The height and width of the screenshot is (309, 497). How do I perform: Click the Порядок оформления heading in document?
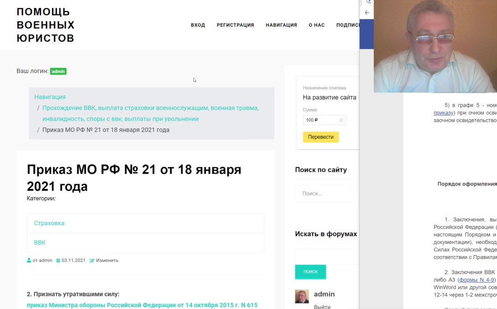point(467,184)
